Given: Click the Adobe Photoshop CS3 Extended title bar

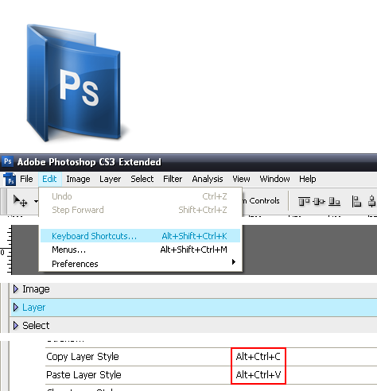Looking at the screenshot, I should [188, 162].
